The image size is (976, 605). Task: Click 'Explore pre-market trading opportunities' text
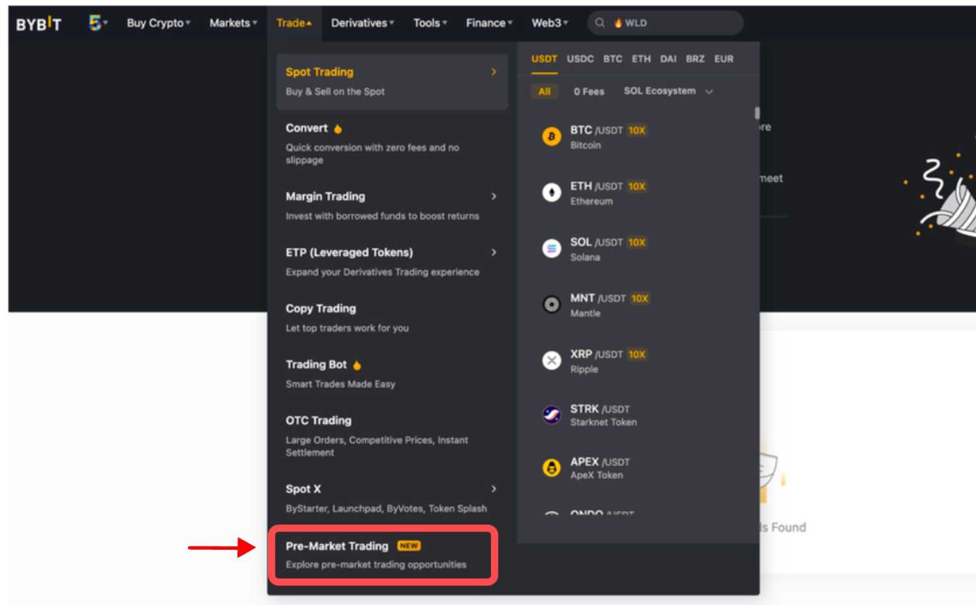click(x=376, y=565)
